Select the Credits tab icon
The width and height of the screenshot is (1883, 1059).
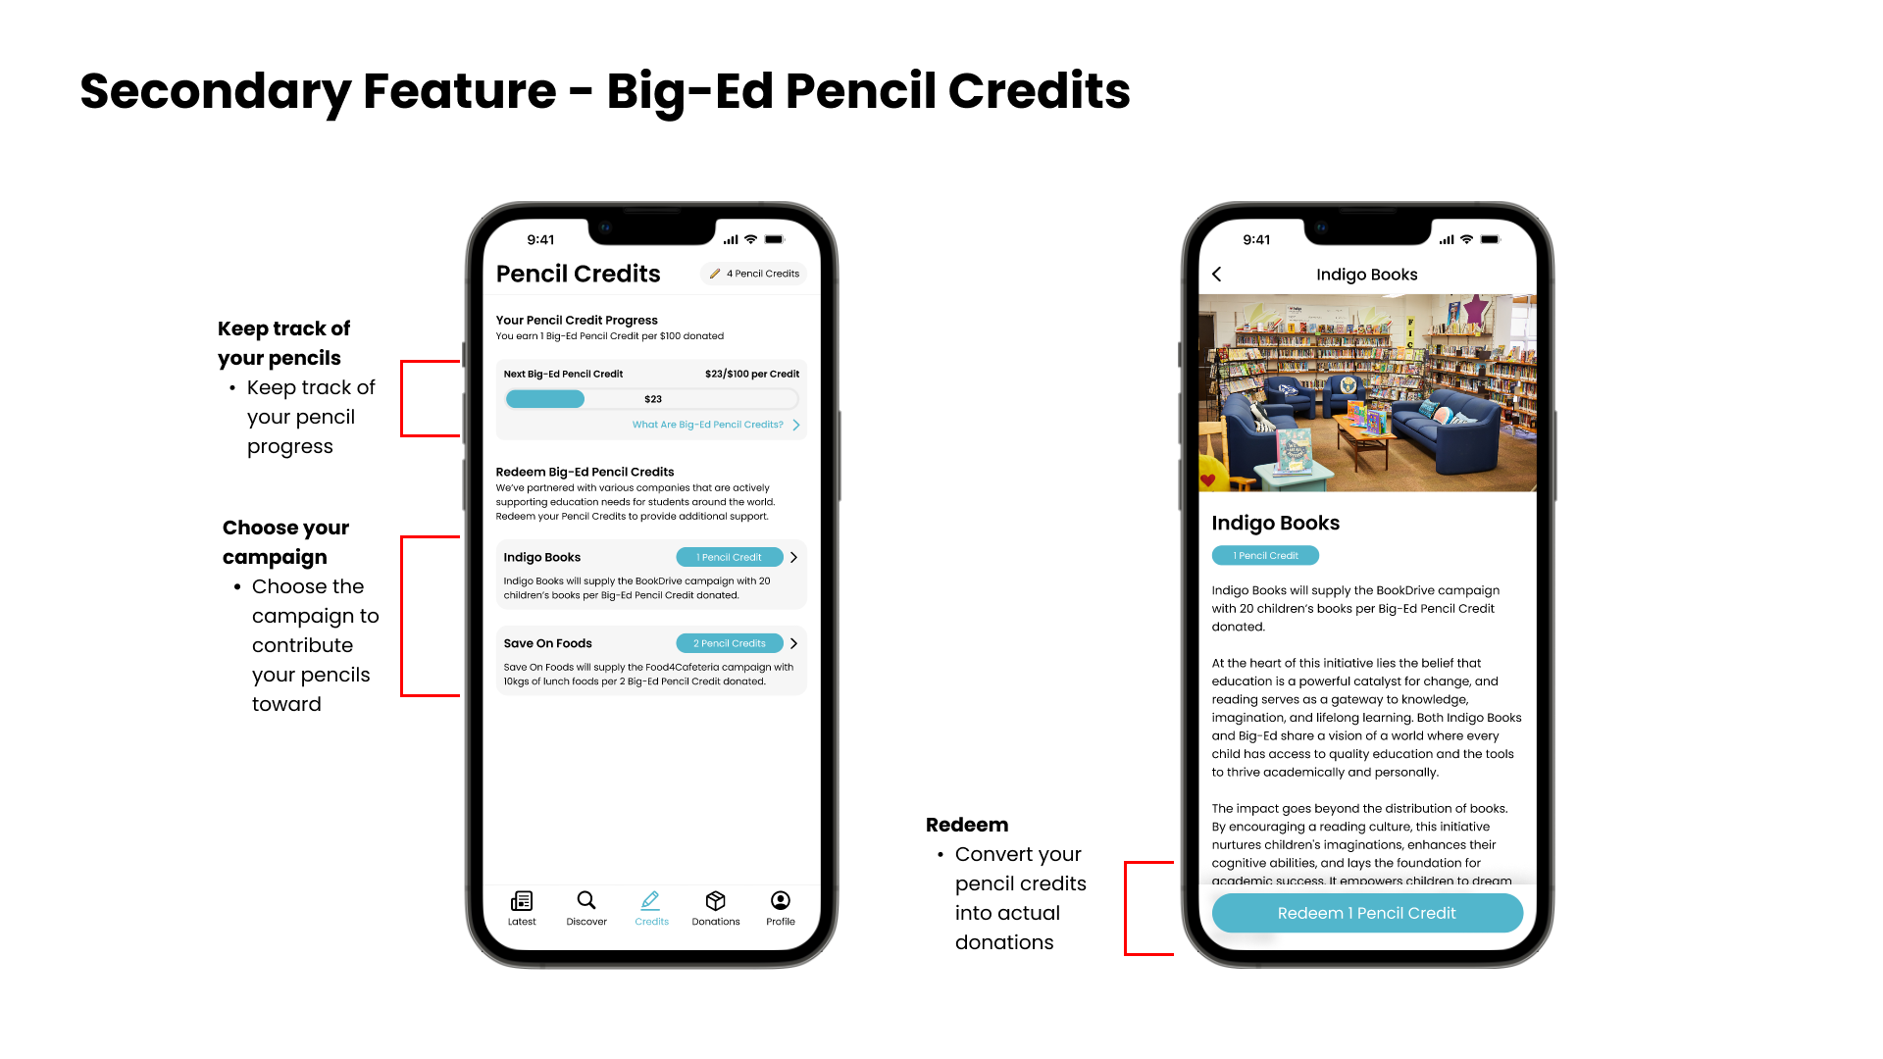[x=649, y=898]
